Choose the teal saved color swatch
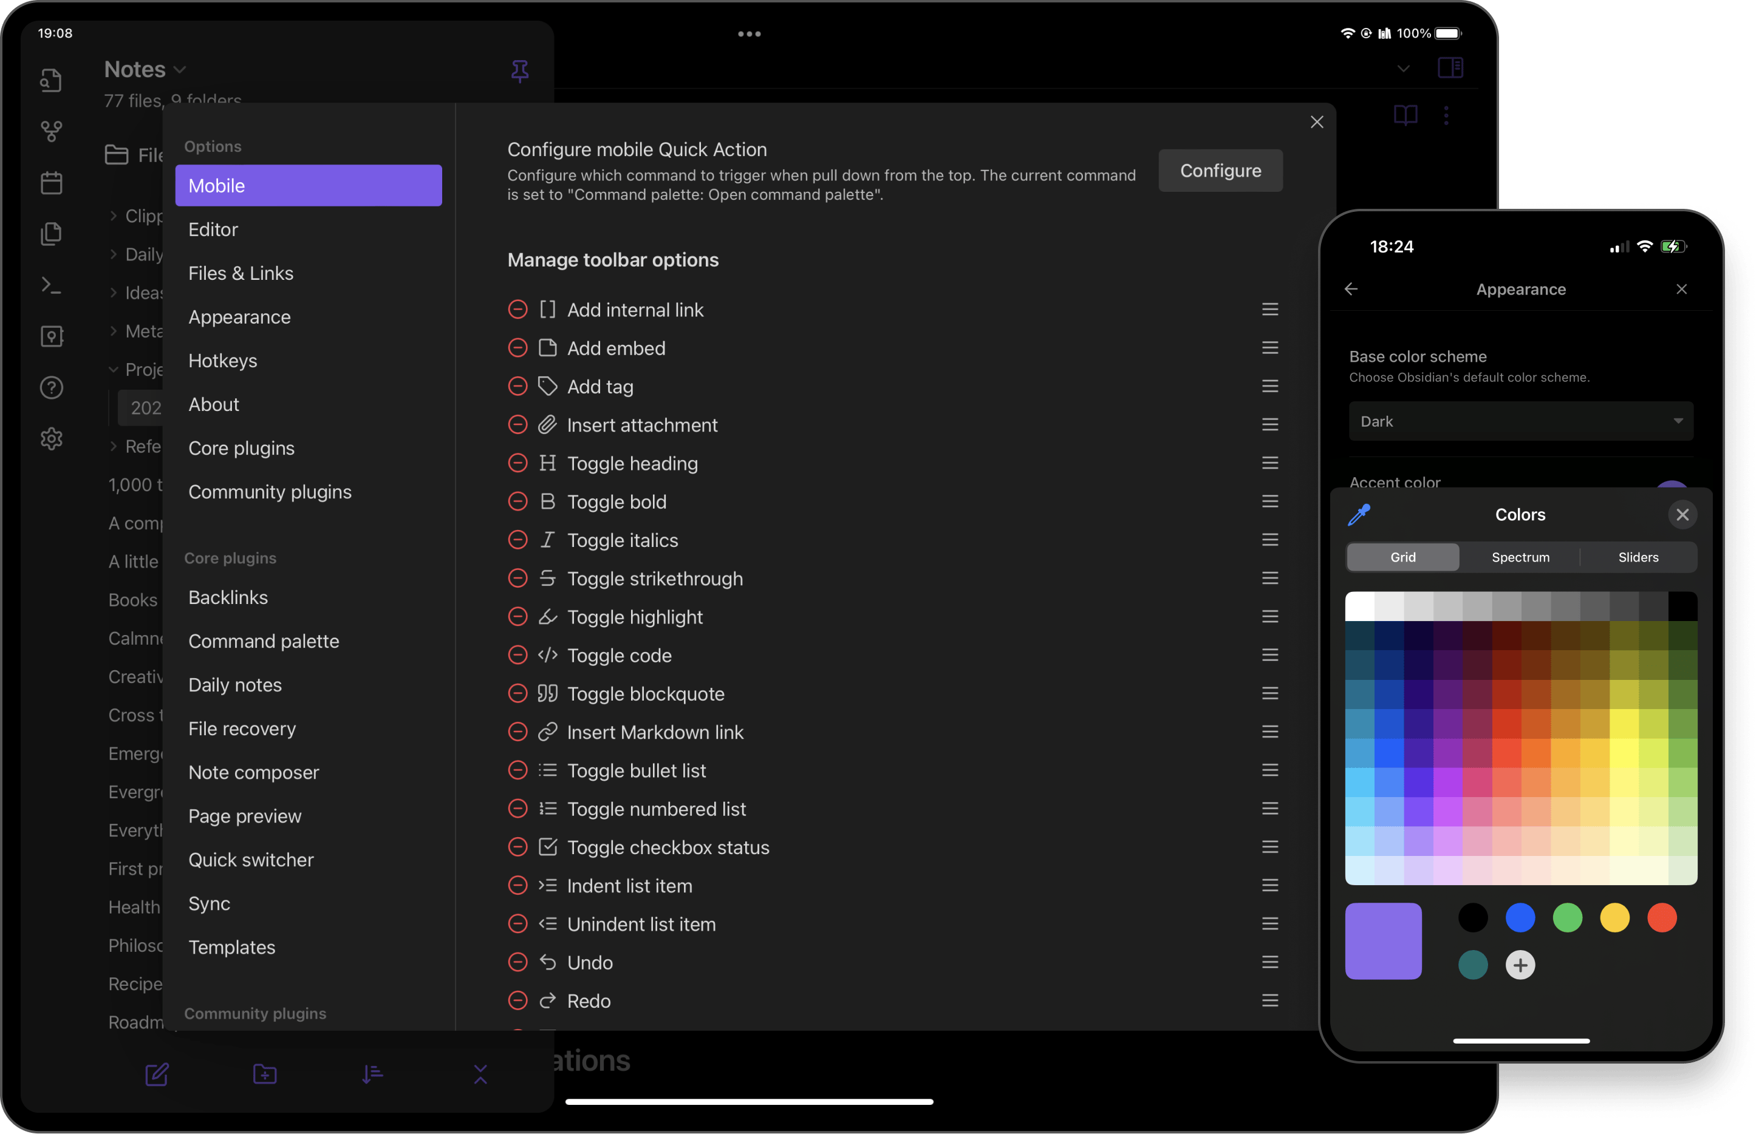This screenshot has height=1134, width=1759. (1473, 965)
